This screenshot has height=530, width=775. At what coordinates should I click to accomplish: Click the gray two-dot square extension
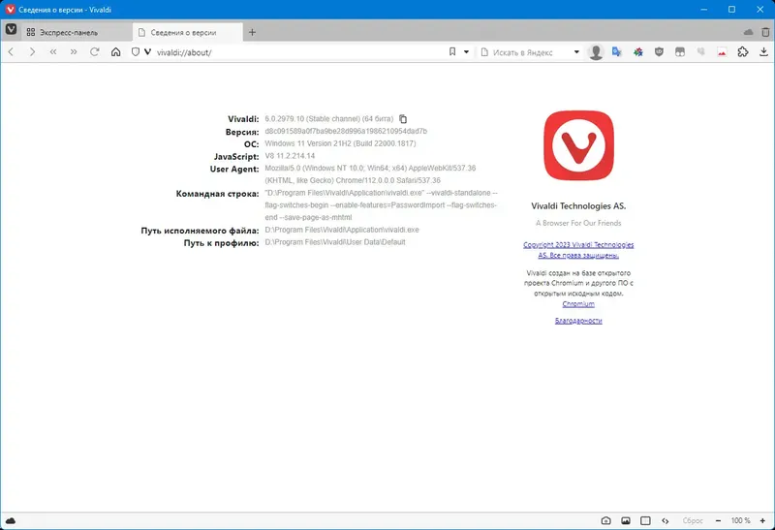pyautogui.click(x=680, y=52)
